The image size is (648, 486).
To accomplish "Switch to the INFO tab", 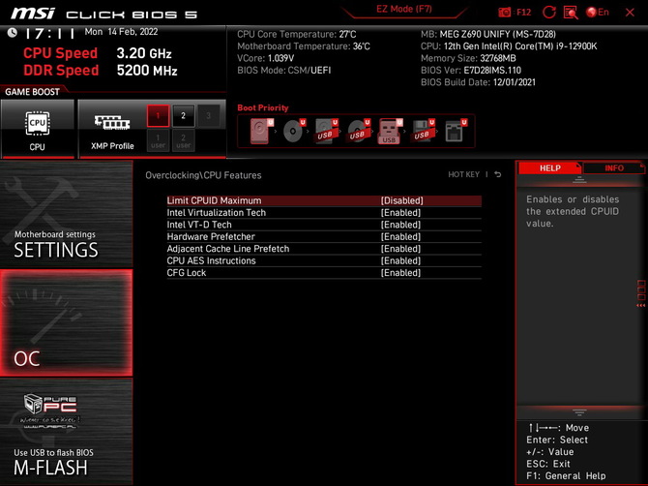I will (614, 167).
